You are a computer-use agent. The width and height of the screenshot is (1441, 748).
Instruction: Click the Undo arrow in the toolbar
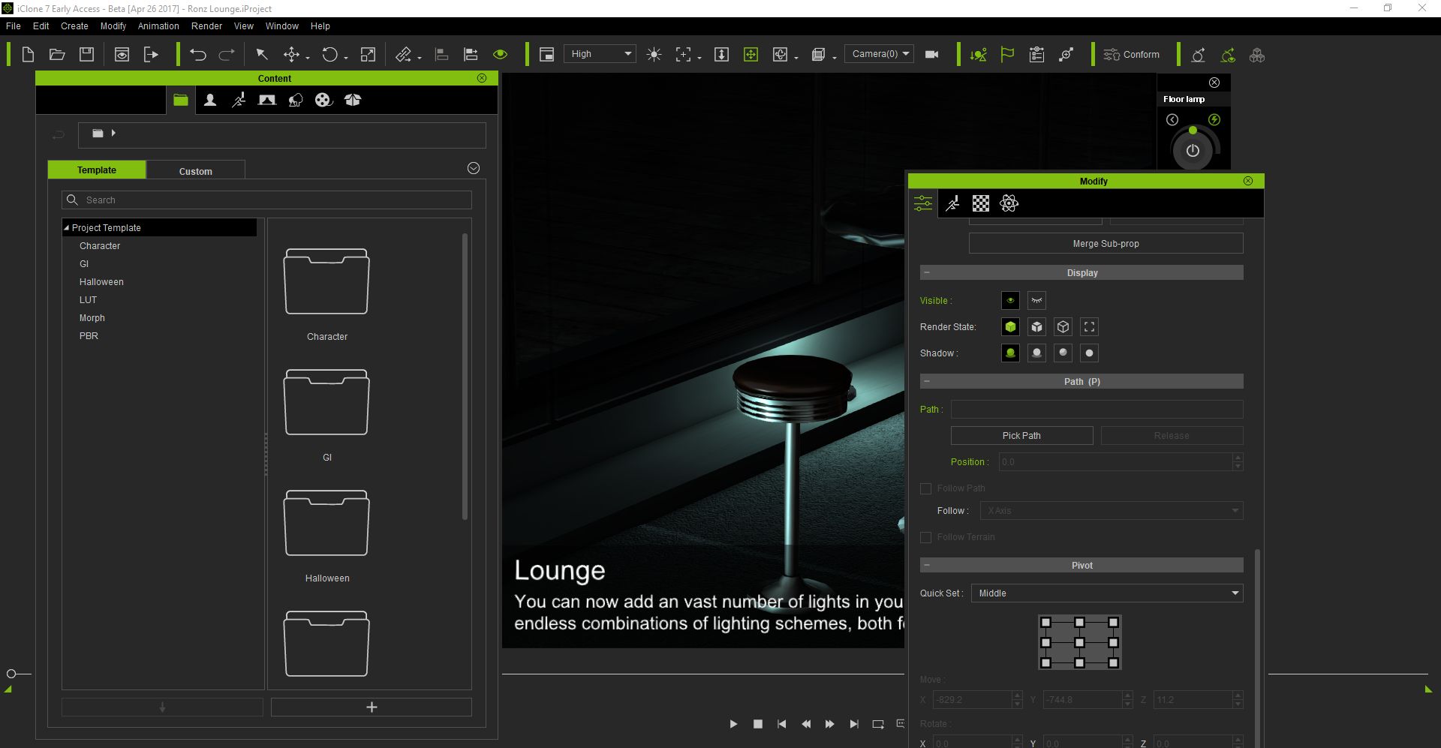point(198,54)
